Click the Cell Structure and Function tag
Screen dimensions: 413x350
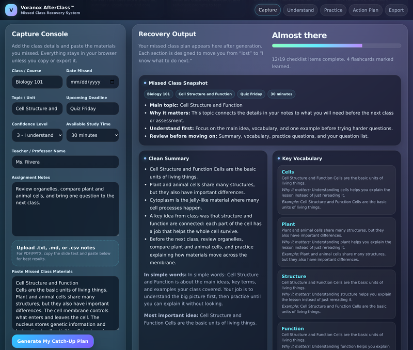[x=205, y=94]
